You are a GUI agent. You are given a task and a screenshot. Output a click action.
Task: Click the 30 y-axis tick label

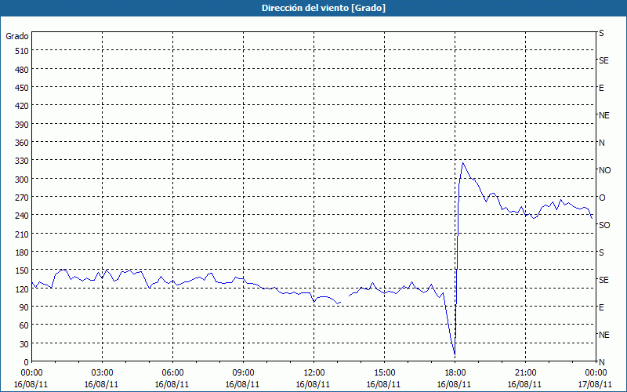click(x=24, y=344)
